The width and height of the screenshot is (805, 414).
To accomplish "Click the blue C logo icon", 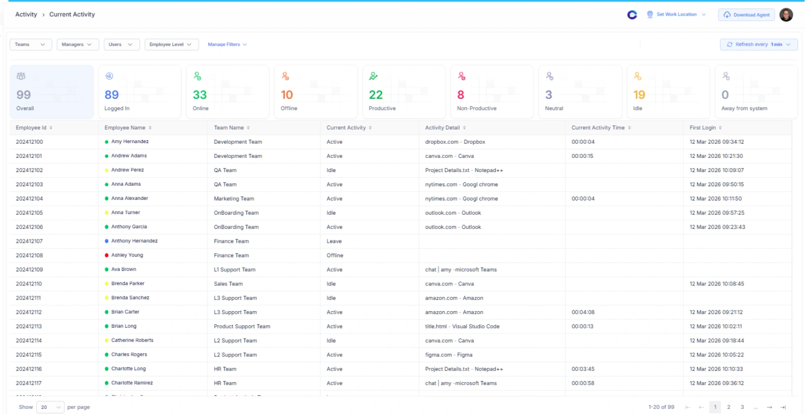I will pyautogui.click(x=632, y=15).
